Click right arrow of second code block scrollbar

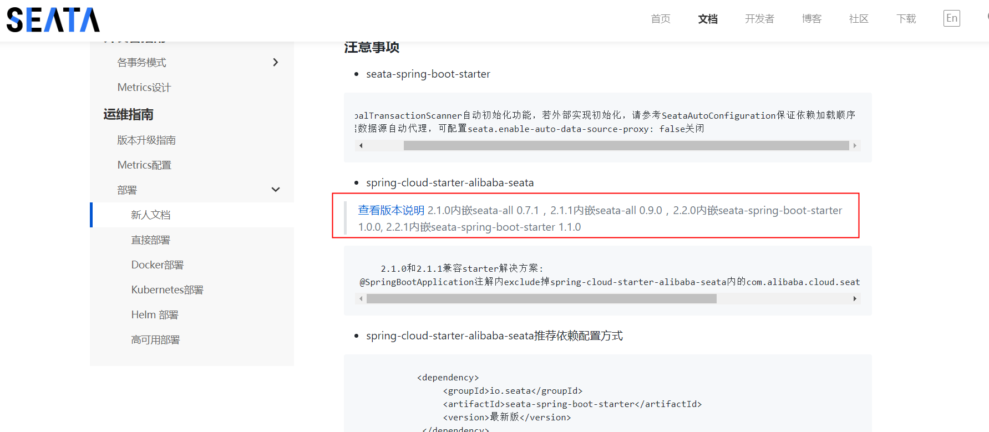855,298
